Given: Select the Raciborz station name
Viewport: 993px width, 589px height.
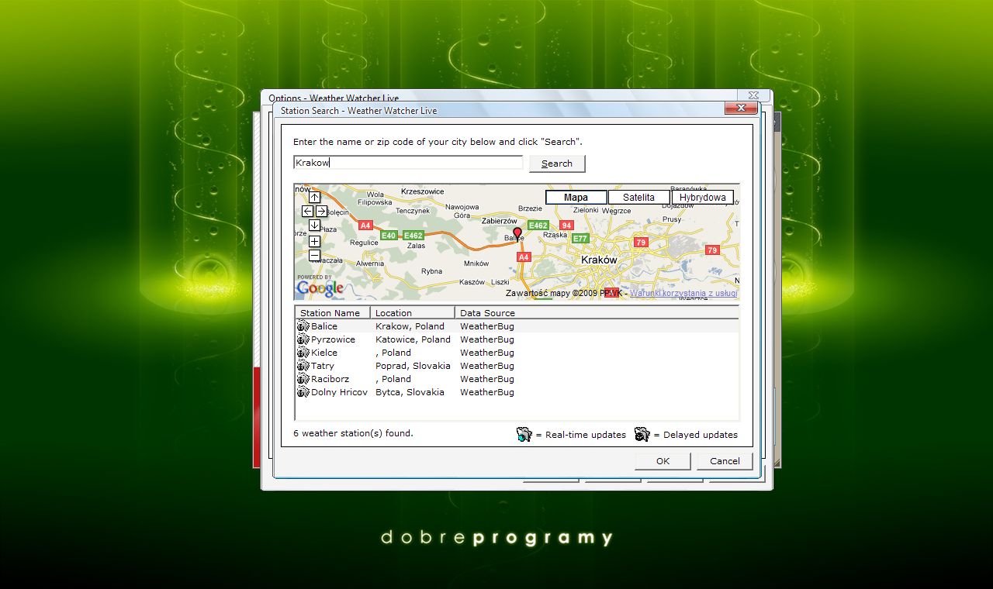Looking at the screenshot, I should [x=330, y=379].
